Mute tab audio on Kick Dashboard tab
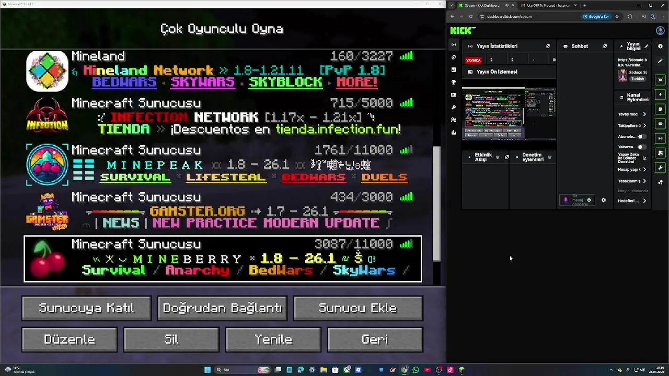Screen dimensions: 669x376 point(506,5)
